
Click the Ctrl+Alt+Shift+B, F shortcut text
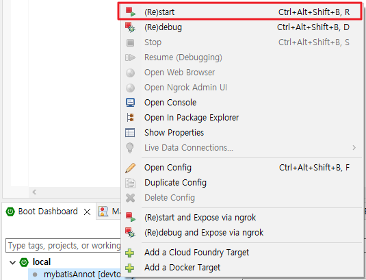pyautogui.click(x=315, y=168)
